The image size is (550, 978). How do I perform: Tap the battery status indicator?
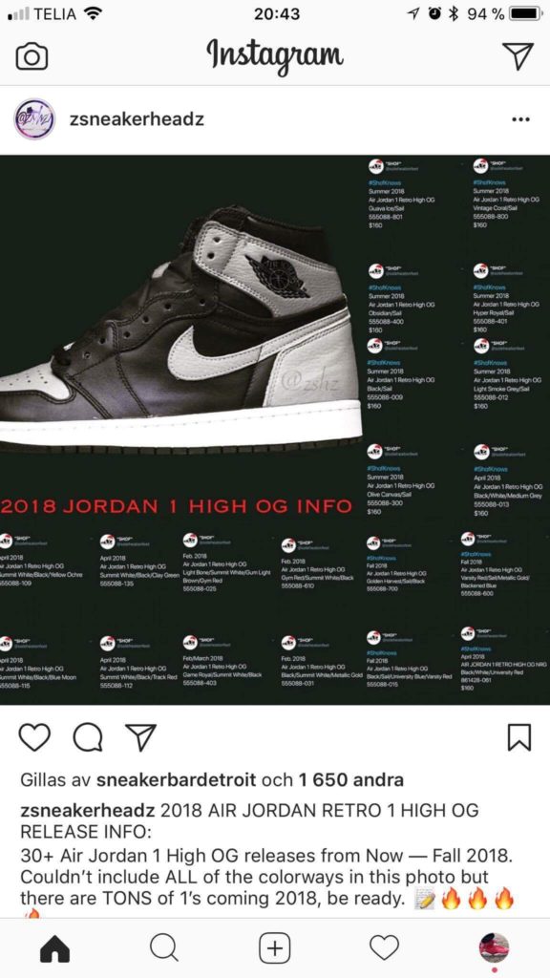[524, 13]
